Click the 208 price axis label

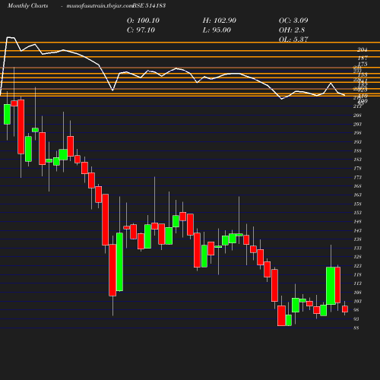click(x=357, y=116)
